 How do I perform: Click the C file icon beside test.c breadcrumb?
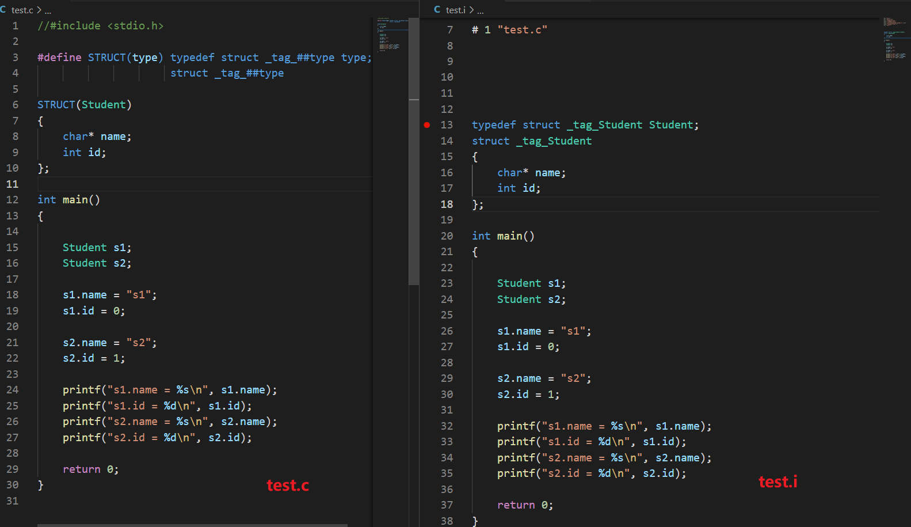pyautogui.click(x=3, y=10)
